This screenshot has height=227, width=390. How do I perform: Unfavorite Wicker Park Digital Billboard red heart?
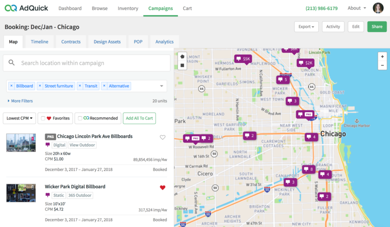coord(162,188)
